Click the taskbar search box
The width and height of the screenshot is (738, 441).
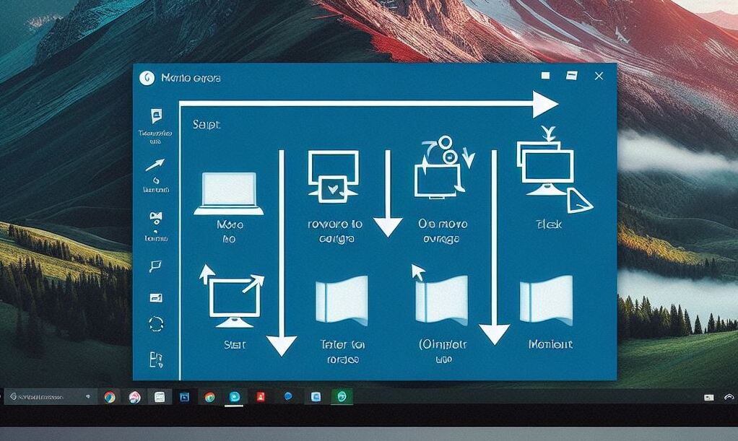[x=49, y=396]
